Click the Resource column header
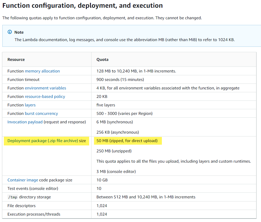 (x=16, y=60)
